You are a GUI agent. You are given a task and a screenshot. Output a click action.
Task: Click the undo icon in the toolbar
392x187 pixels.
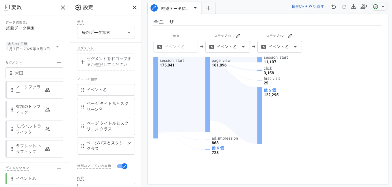coord(334,6)
